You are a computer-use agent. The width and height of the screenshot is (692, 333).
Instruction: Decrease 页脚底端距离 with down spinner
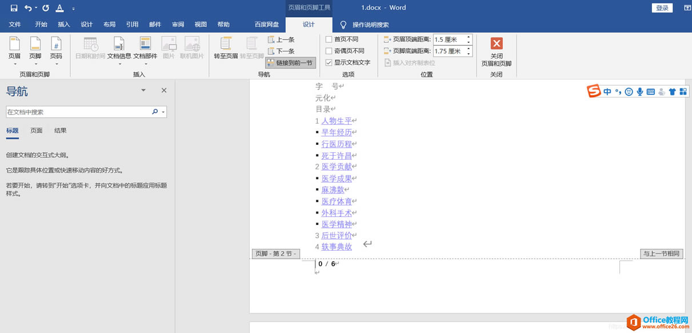pyautogui.click(x=469, y=54)
